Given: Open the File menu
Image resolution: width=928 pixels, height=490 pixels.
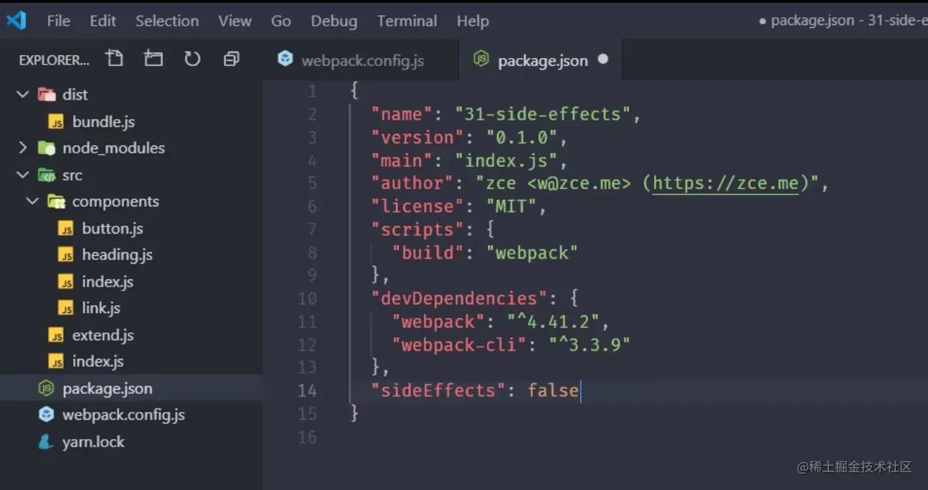Looking at the screenshot, I should pos(59,21).
